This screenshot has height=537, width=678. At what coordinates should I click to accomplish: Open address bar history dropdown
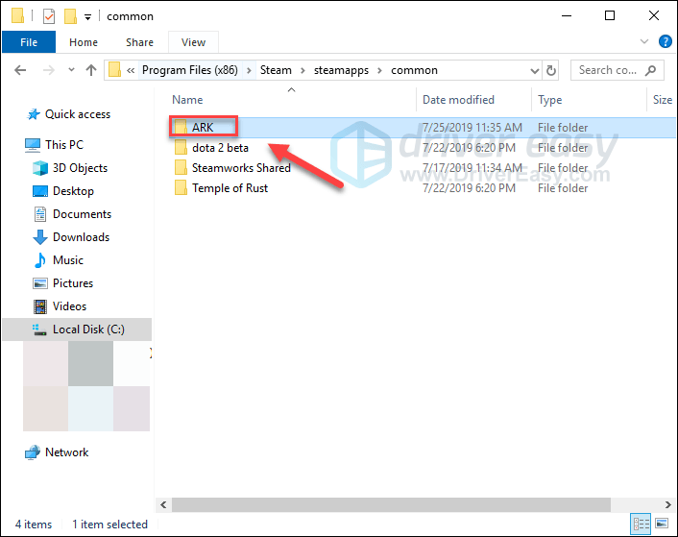click(x=534, y=70)
